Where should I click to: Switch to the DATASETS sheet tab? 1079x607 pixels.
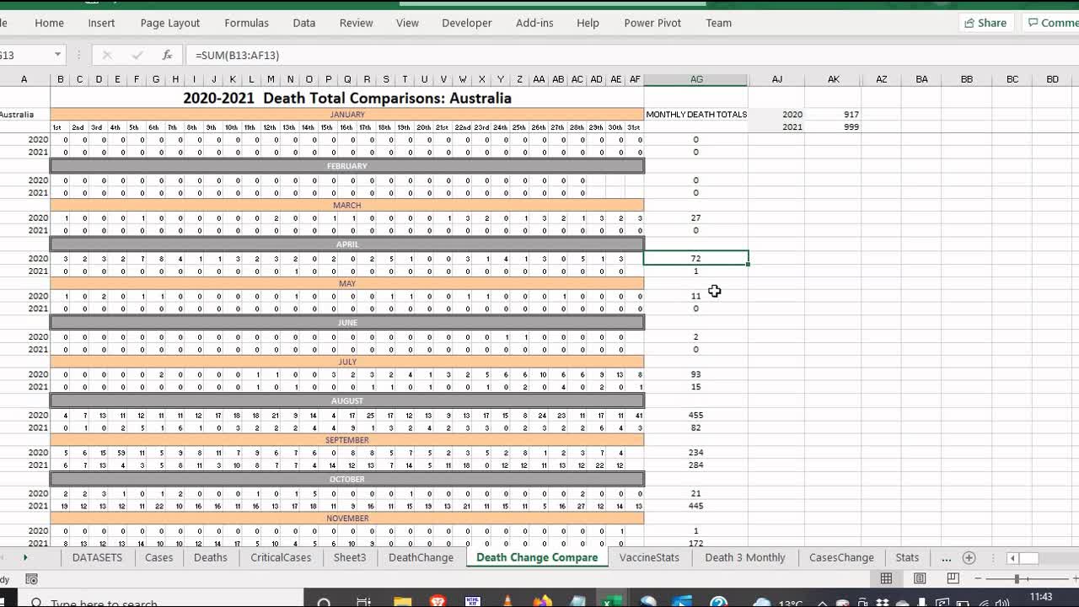[x=97, y=557]
